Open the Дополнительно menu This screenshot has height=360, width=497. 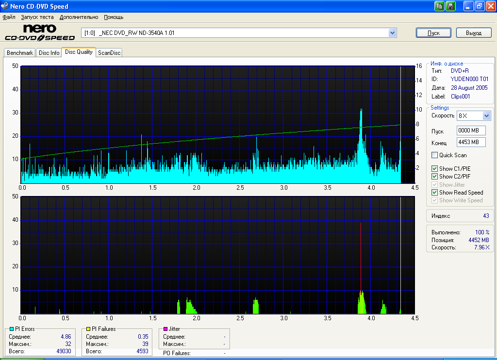point(79,17)
